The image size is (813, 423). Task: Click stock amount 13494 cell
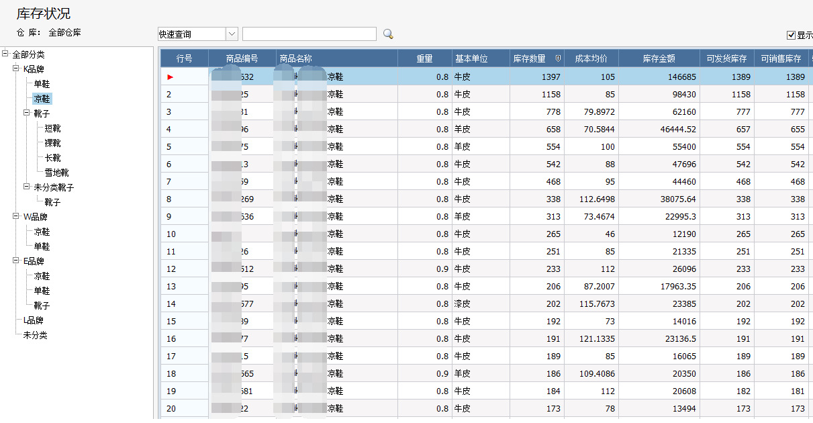(659, 409)
